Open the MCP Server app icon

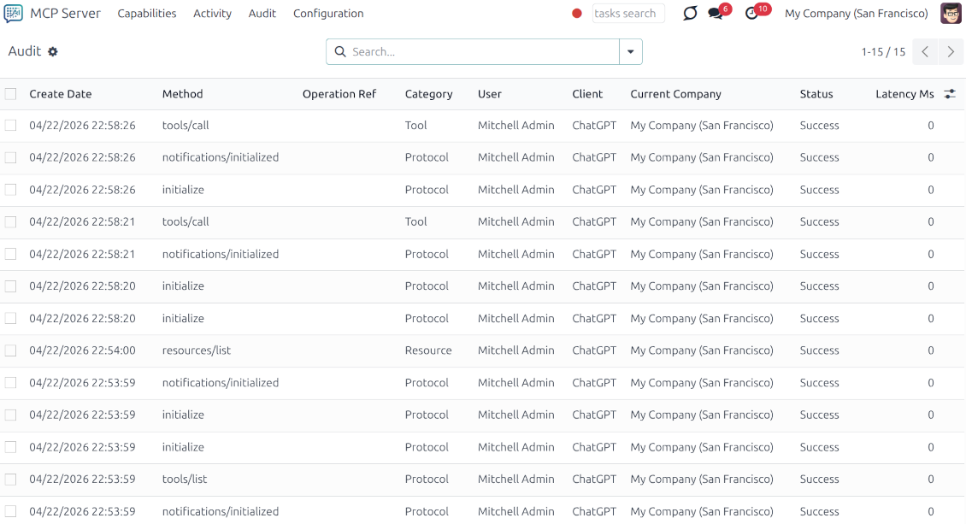pyautogui.click(x=12, y=13)
